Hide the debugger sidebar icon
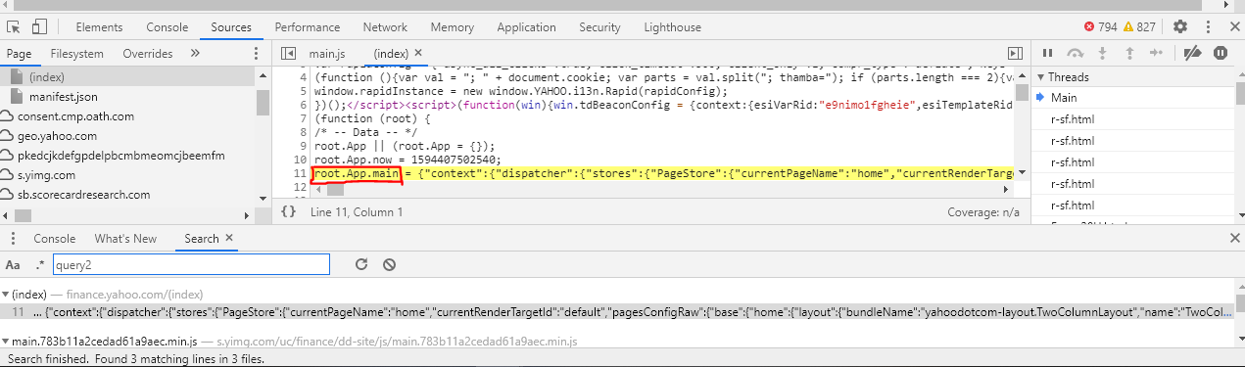Viewport: 1245px width, 367px height. coord(1015,54)
